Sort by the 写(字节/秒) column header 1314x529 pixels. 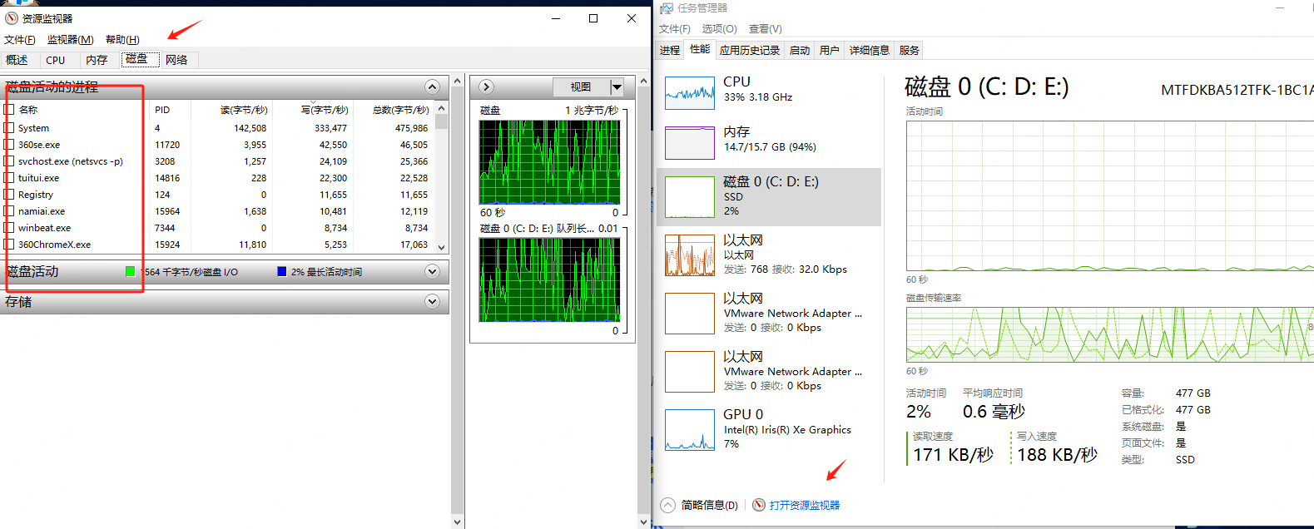click(x=313, y=110)
